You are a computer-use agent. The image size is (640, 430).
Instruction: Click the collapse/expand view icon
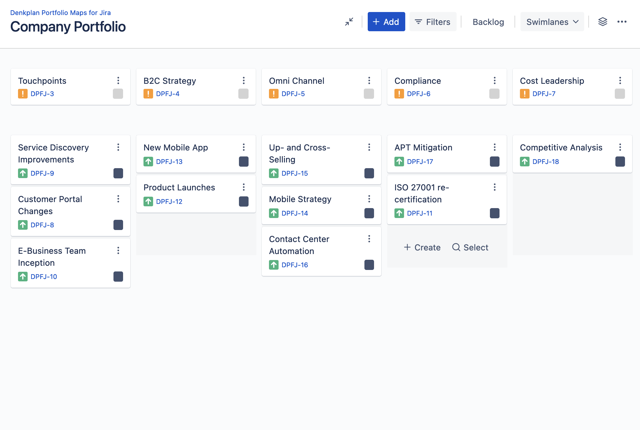349,22
